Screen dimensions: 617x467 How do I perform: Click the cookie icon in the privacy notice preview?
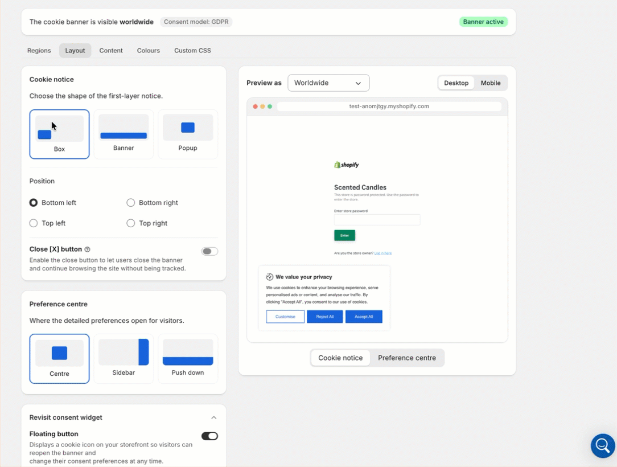pos(270,277)
